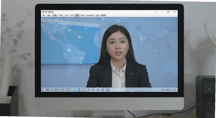Click the play arrow in the bottom toolbar
The width and height of the screenshot is (216, 118).
coord(63,90)
